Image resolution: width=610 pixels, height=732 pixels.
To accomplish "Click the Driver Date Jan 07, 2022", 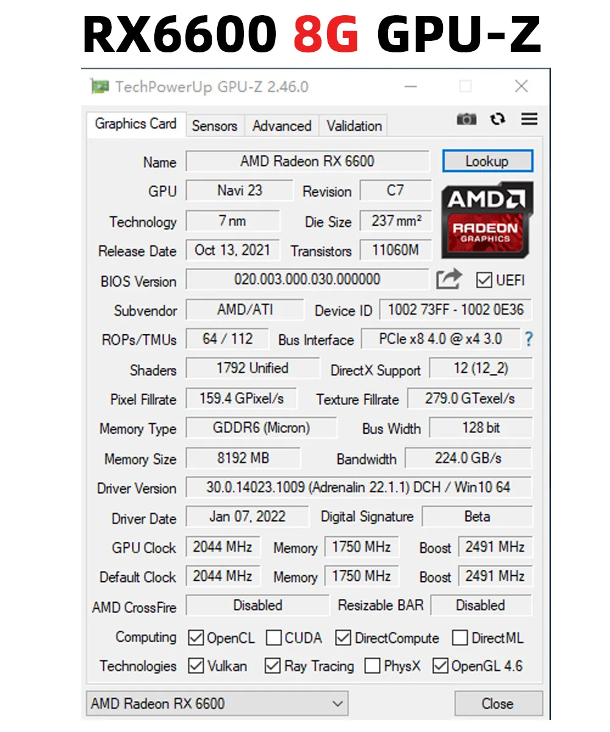I will tap(247, 517).
